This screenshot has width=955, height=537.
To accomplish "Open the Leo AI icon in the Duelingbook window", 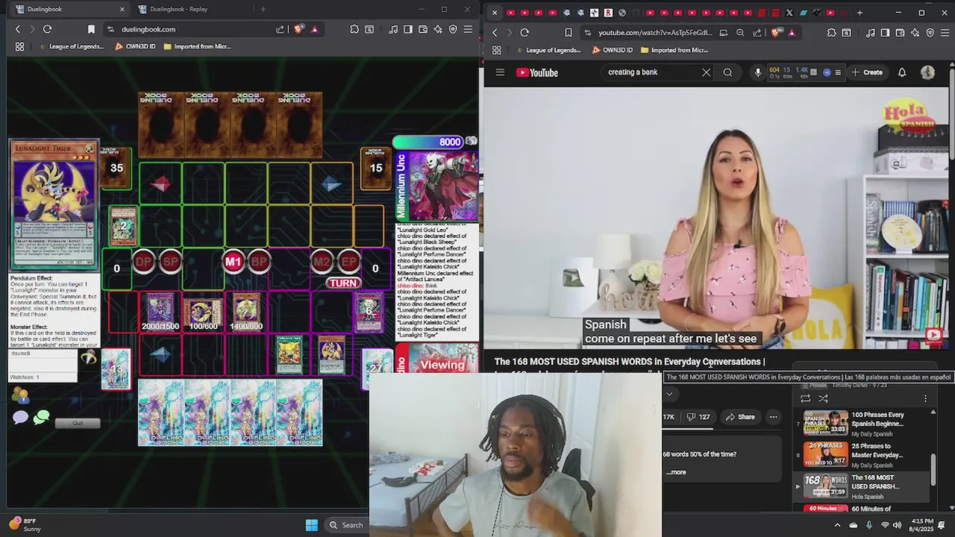I will click(438, 29).
